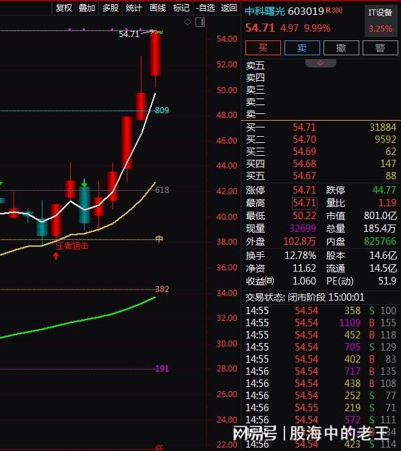Click green down-arrow sell signal on chart
401x451 pixels.
[84, 183]
